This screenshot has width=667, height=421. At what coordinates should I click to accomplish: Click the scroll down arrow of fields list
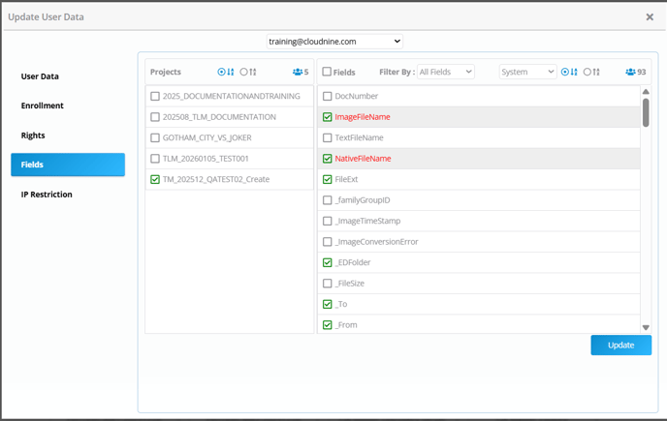pyautogui.click(x=646, y=327)
